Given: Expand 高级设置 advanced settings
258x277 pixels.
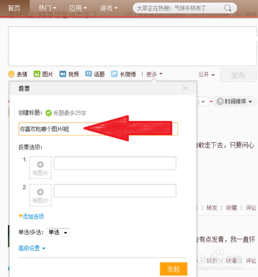Looking at the screenshot, I should [x=32, y=248].
